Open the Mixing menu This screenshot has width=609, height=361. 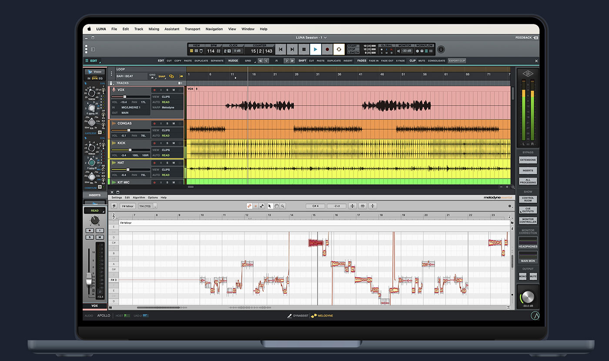154,29
